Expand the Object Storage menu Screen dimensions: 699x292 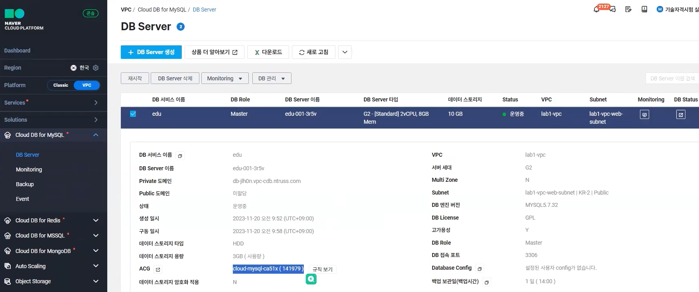tap(96, 281)
